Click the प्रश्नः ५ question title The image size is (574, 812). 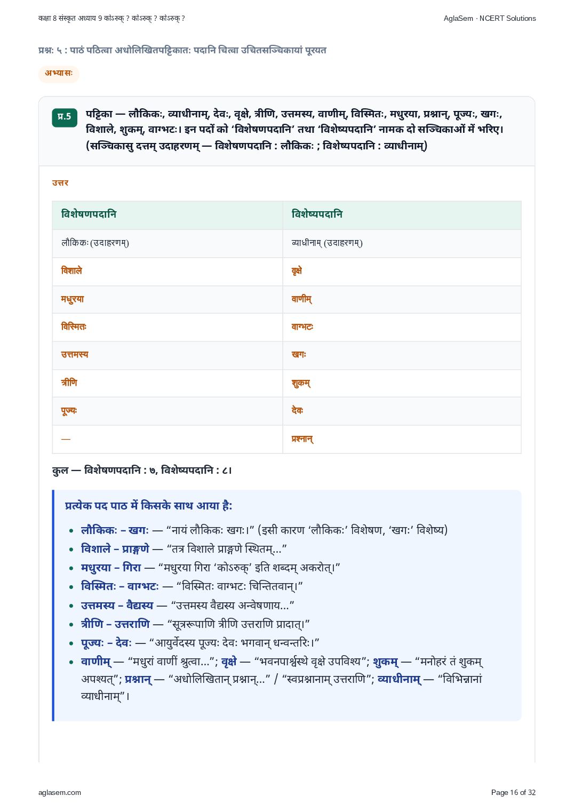182,50
